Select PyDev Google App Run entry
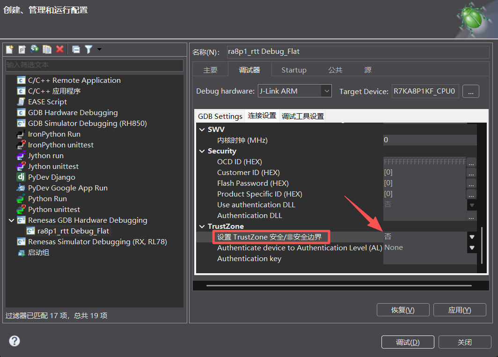This screenshot has width=498, height=357. [68, 189]
